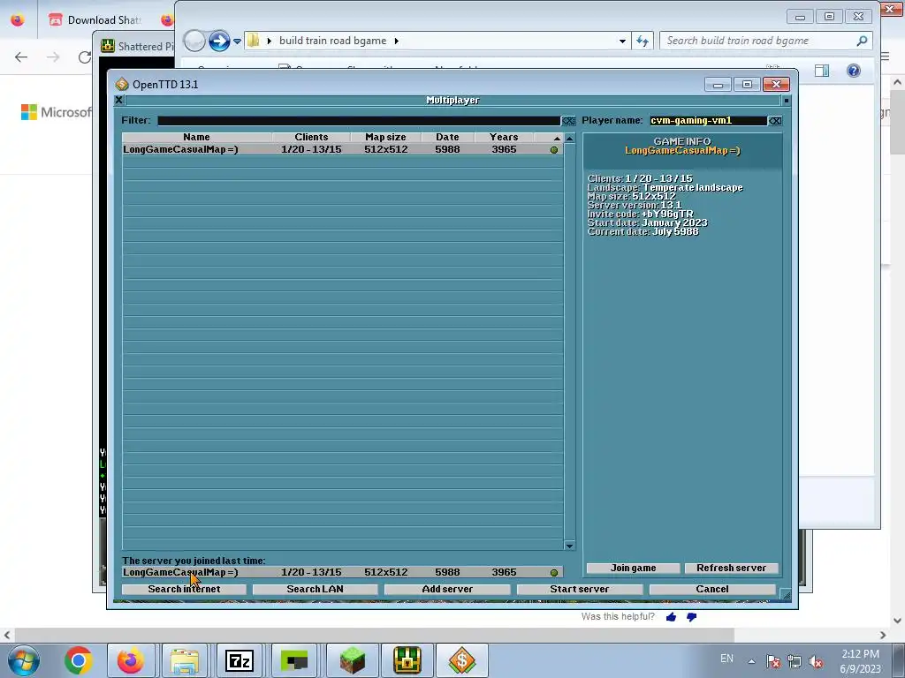
Task: Click the Join game button
Action: [x=633, y=568]
